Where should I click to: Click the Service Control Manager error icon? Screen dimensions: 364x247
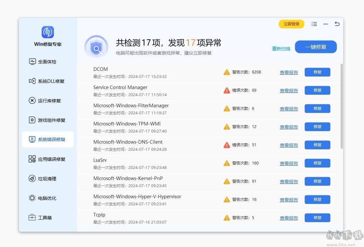[227, 90]
